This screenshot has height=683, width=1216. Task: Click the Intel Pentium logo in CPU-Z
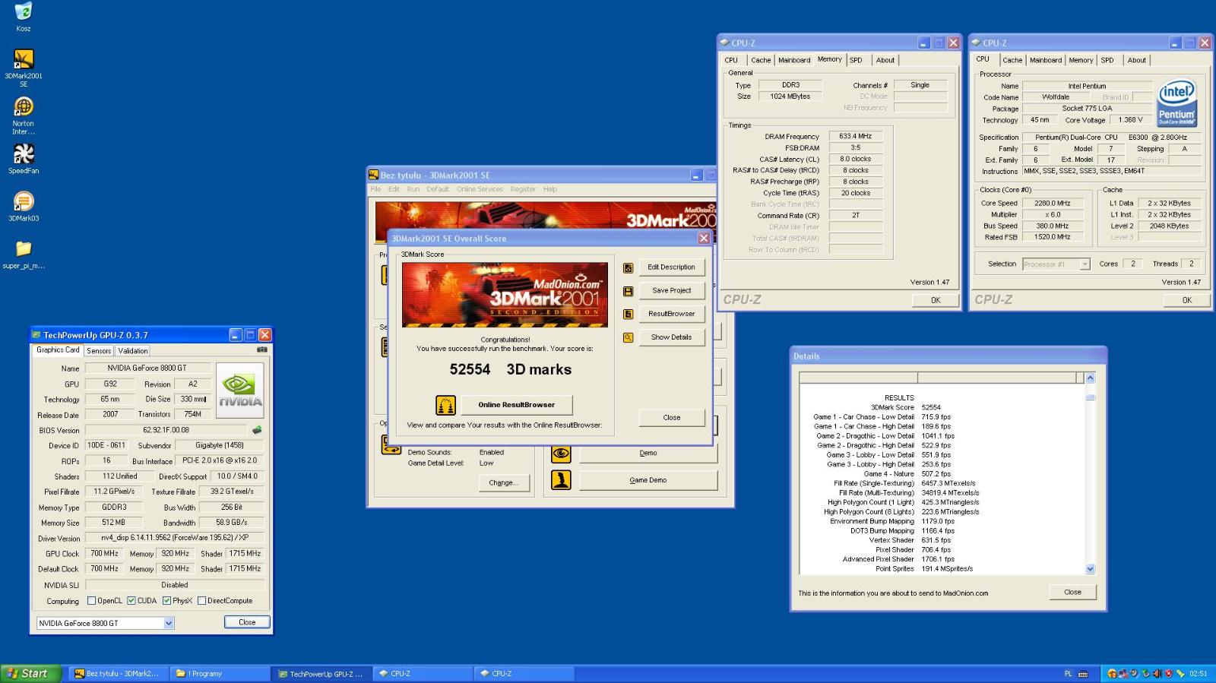coord(1176,103)
